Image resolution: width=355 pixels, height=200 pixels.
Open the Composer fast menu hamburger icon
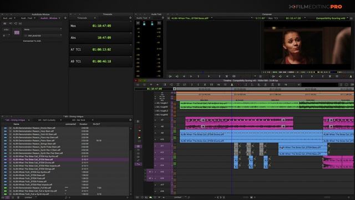351,18
